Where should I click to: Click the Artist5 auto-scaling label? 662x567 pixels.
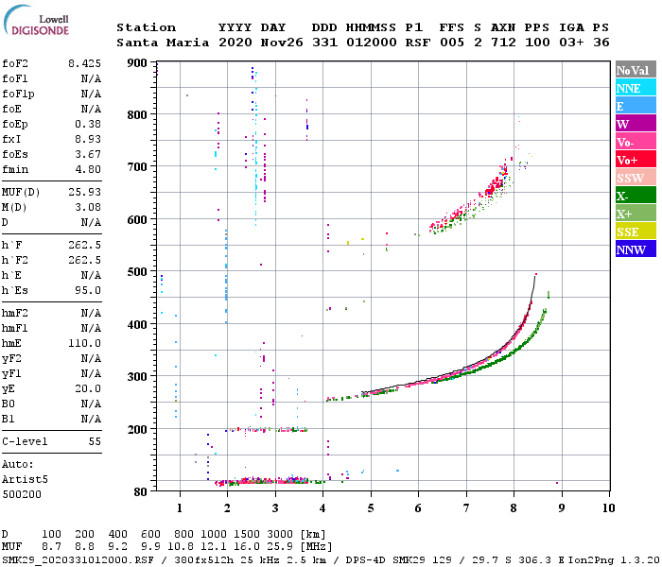25,480
